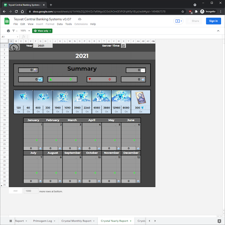This screenshot has height=225, width=225.
Task: Click the 120 crystal pack image
Action: coord(23,98)
